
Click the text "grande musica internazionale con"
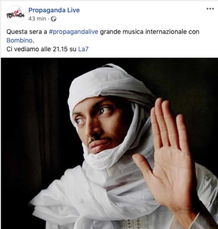click(x=150, y=32)
